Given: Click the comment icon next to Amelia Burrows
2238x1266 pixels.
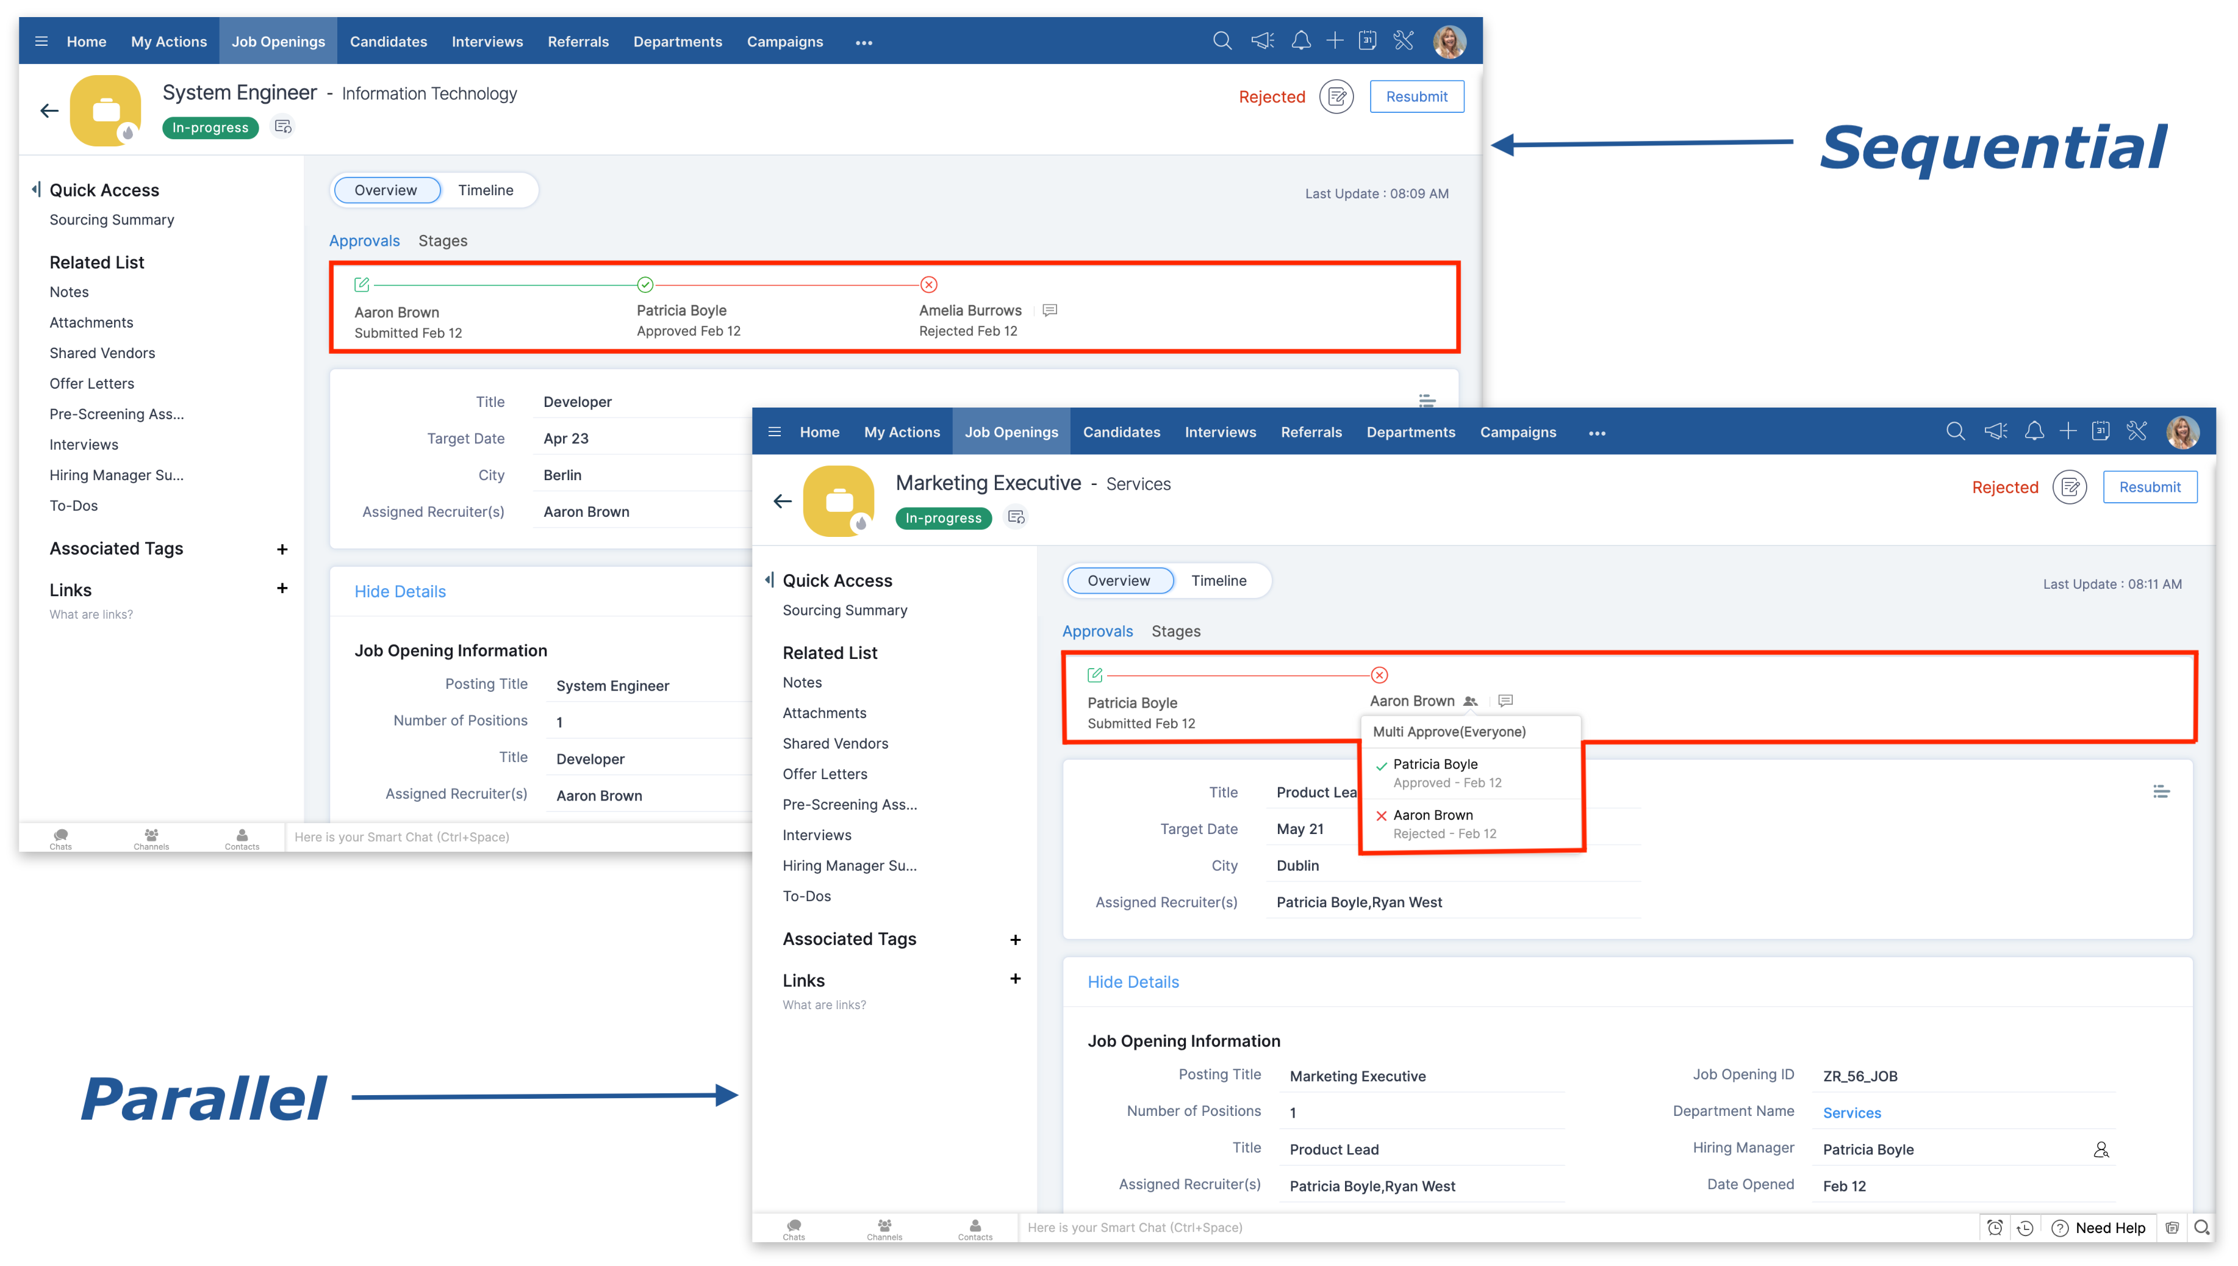Looking at the screenshot, I should (x=1050, y=311).
